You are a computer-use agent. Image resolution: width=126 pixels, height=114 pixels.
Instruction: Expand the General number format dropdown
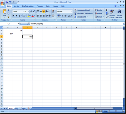[x=72, y=11]
